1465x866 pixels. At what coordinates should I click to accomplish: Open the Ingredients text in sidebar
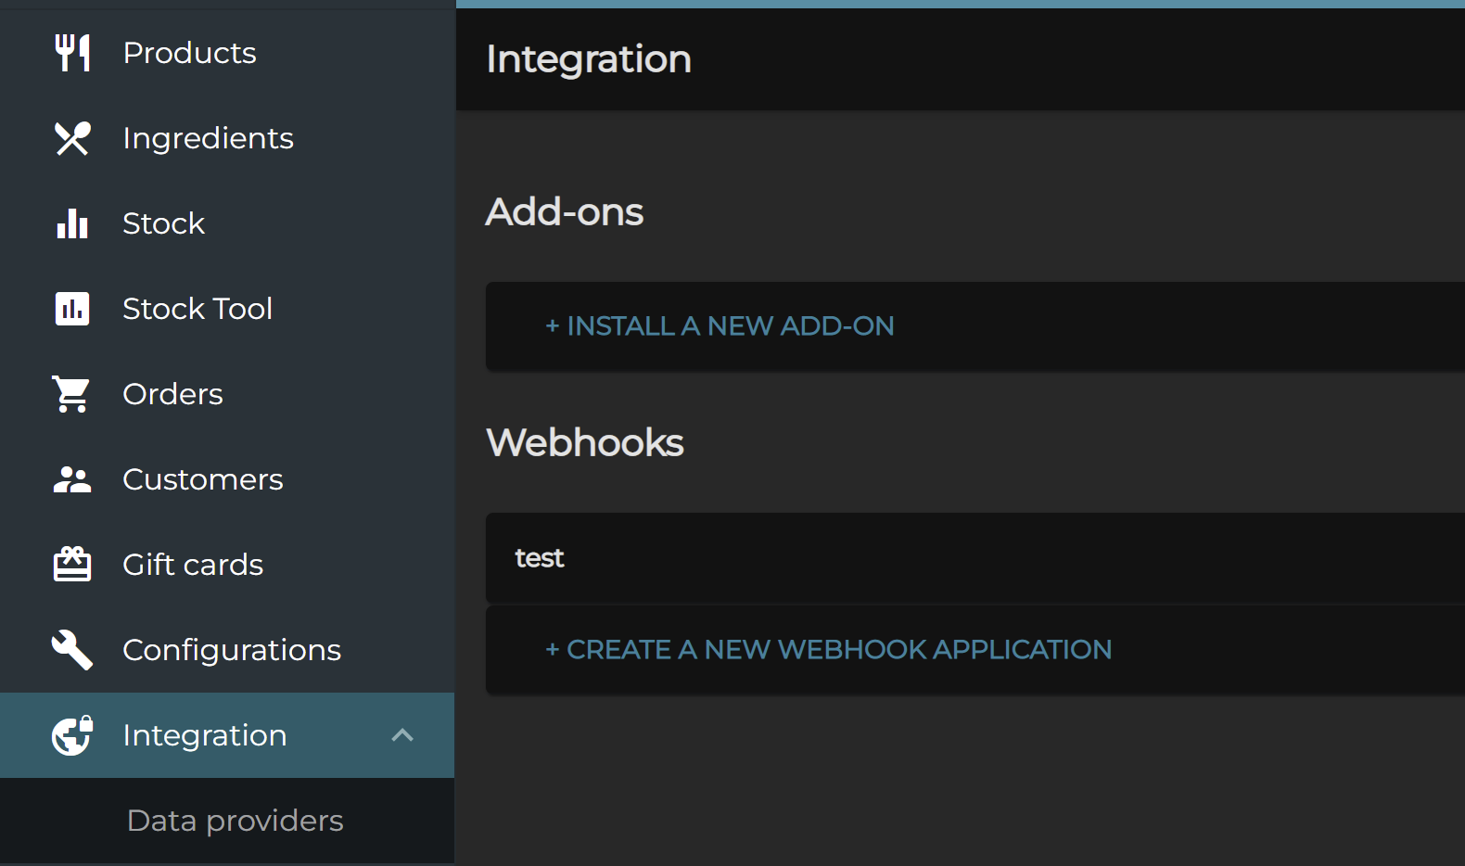tap(209, 138)
